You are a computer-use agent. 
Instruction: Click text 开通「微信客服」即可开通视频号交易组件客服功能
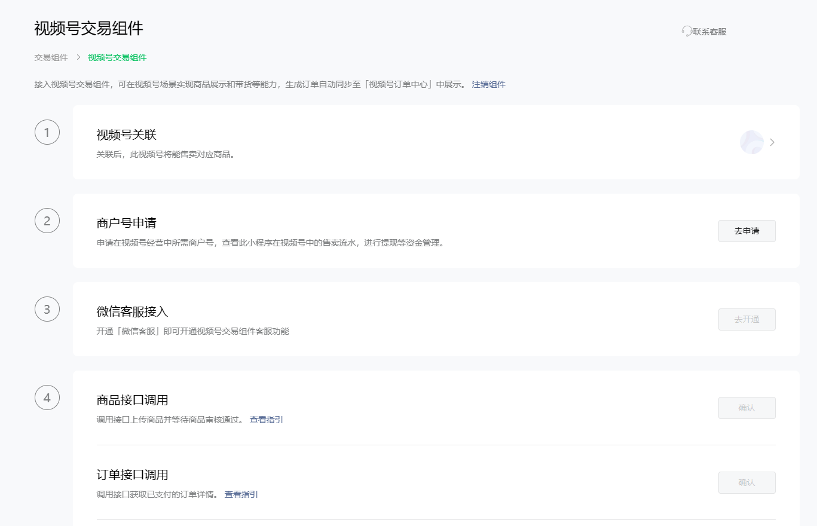[192, 331]
